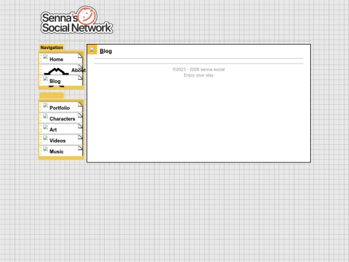
Task: Click the Navigation tab label
Action: 52,47
